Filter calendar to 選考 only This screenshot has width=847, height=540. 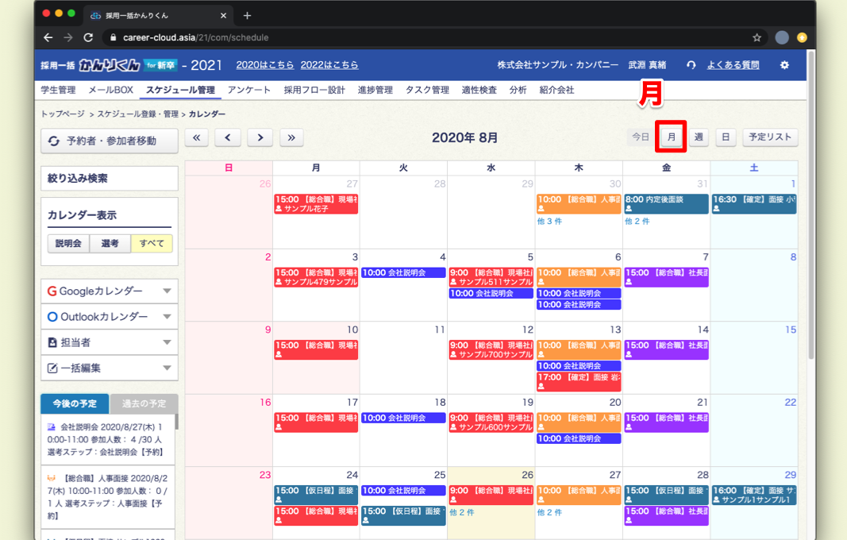[110, 244]
